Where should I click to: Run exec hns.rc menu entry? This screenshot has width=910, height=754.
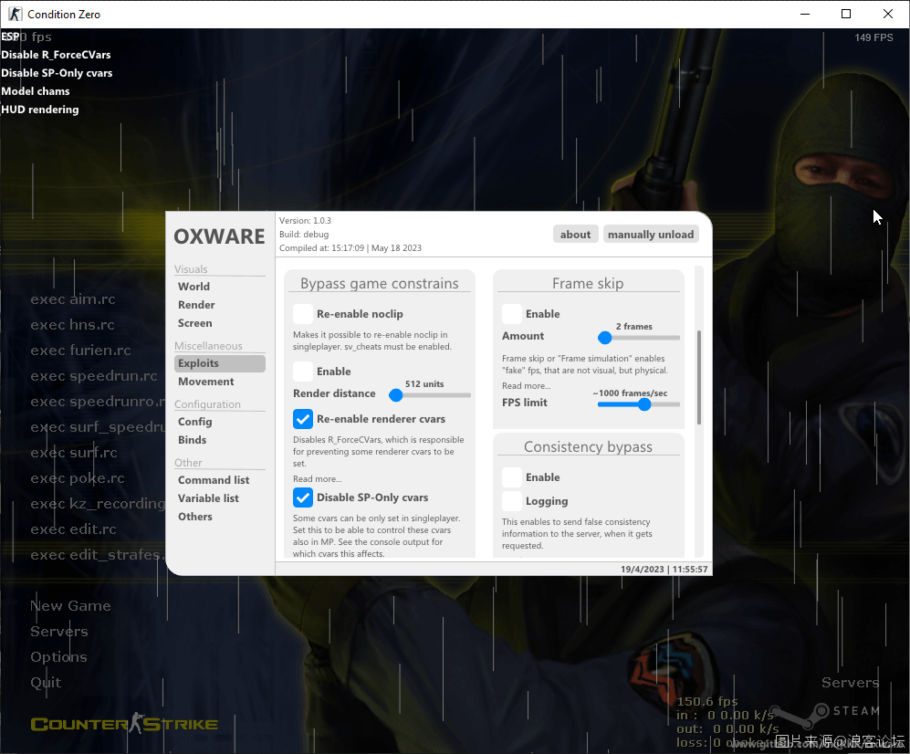pyautogui.click(x=72, y=325)
